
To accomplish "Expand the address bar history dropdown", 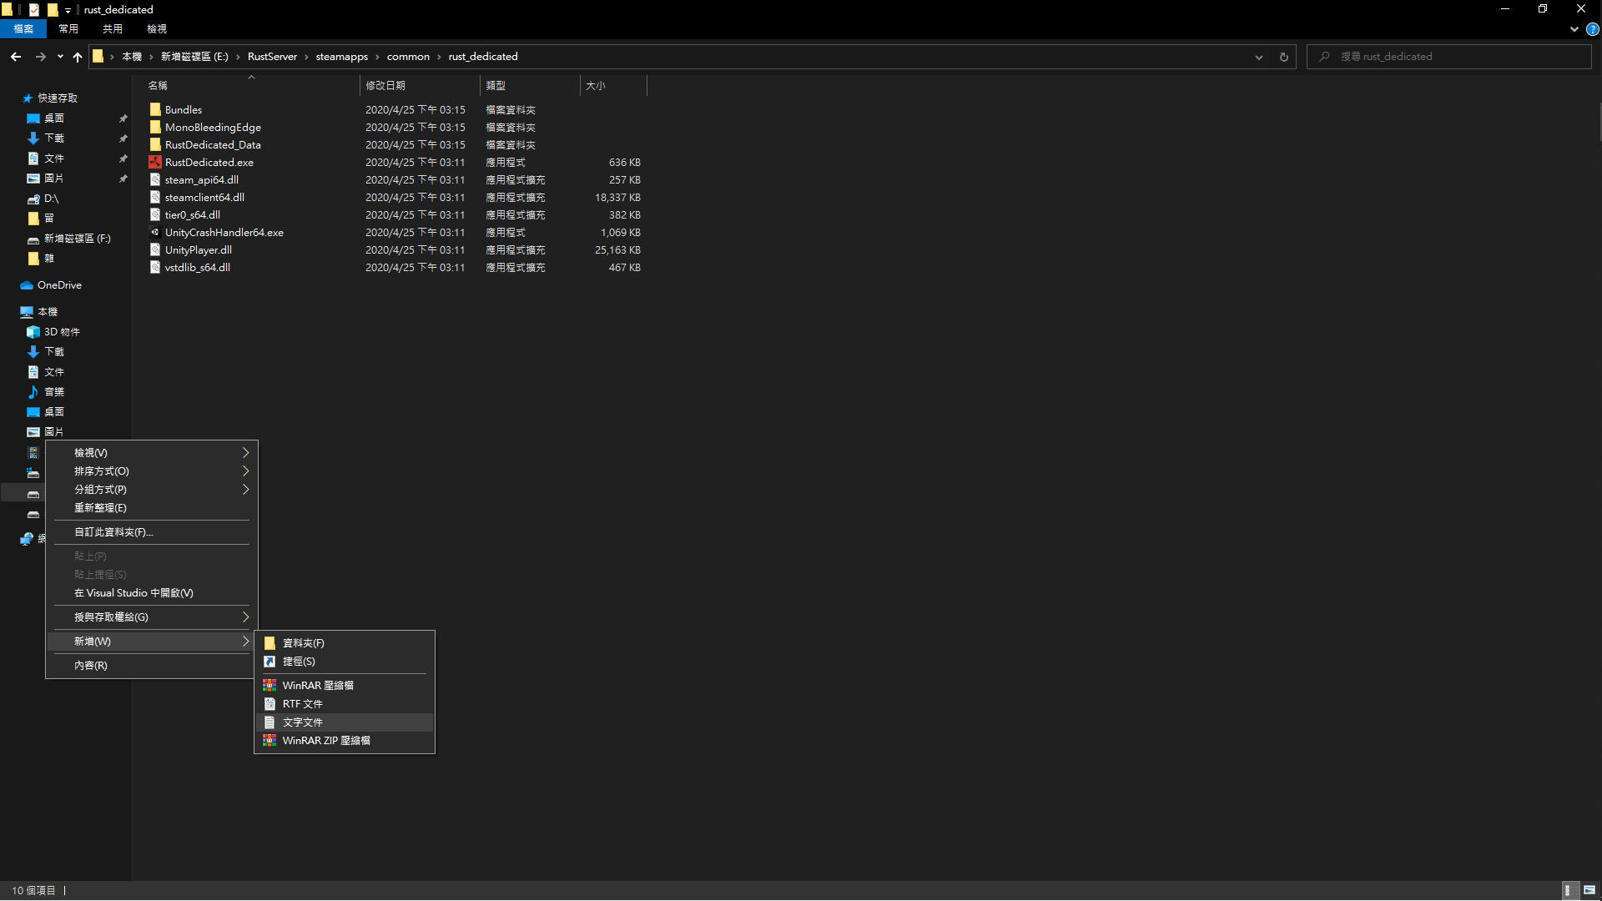I will click(1258, 57).
